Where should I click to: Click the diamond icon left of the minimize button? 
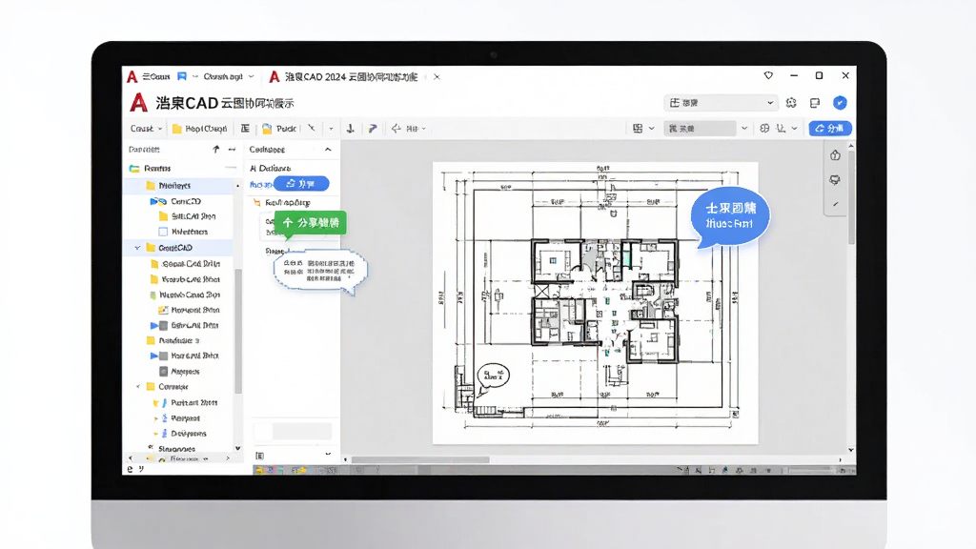768,75
